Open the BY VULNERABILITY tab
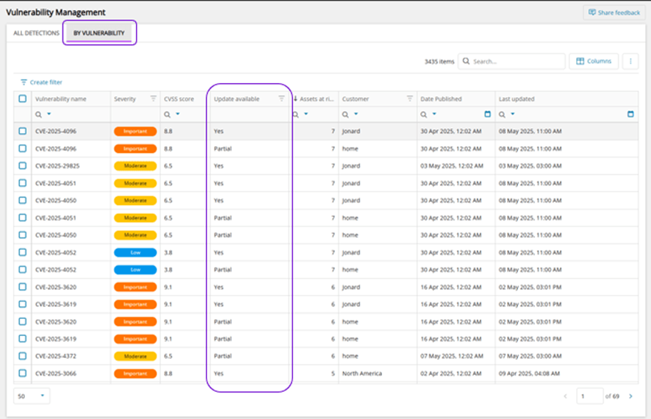651x419 pixels. (98, 33)
